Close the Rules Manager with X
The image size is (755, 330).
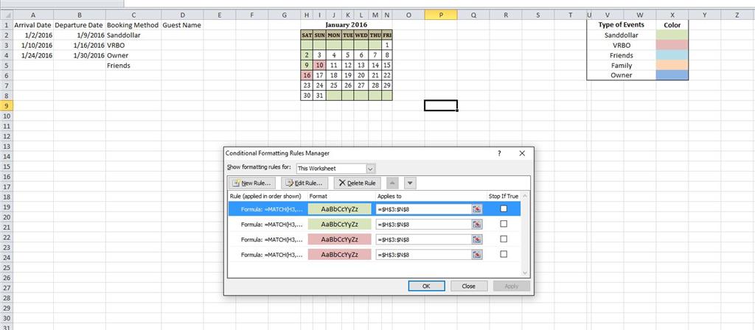pyautogui.click(x=522, y=153)
